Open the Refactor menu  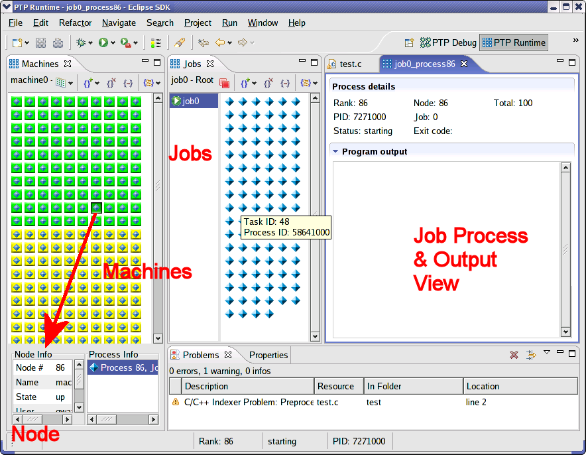75,23
